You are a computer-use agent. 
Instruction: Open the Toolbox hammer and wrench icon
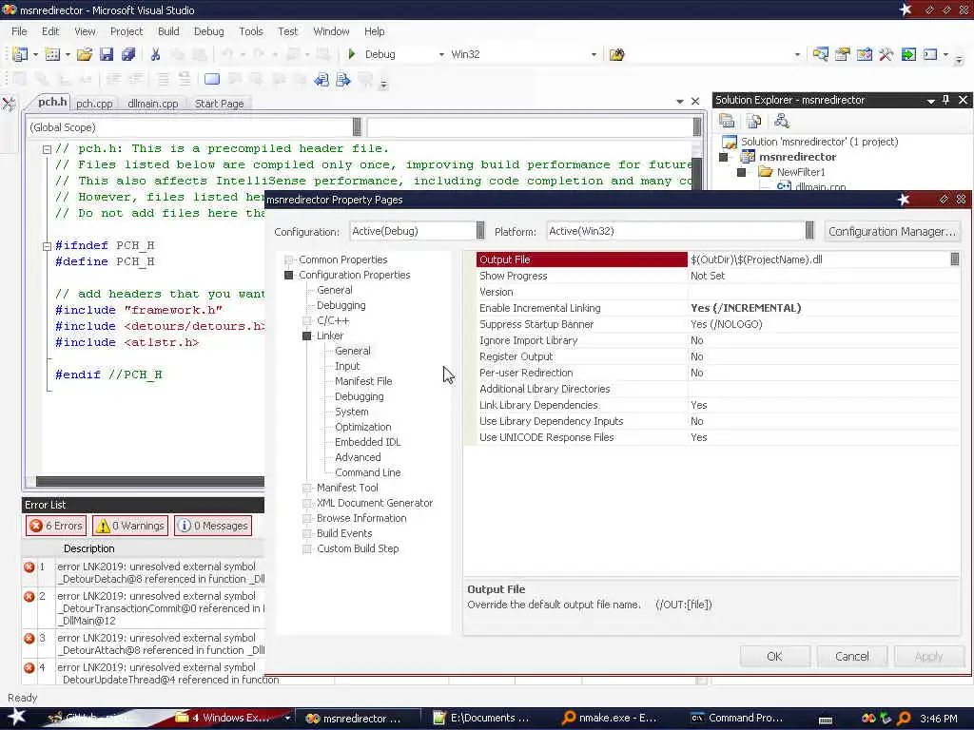[x=886, y=54]
